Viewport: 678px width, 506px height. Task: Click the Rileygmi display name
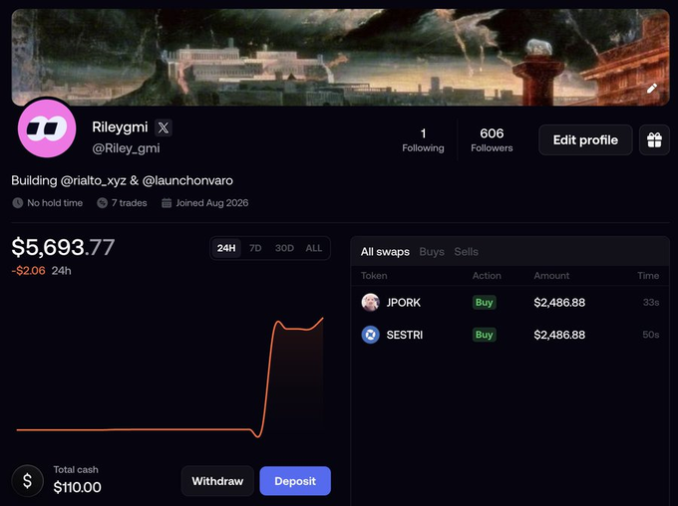pyautogui.click(x=120, y=127)
